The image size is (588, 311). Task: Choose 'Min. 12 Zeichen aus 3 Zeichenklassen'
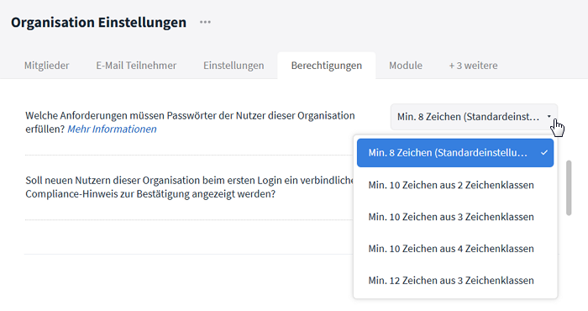click(455, 281)
